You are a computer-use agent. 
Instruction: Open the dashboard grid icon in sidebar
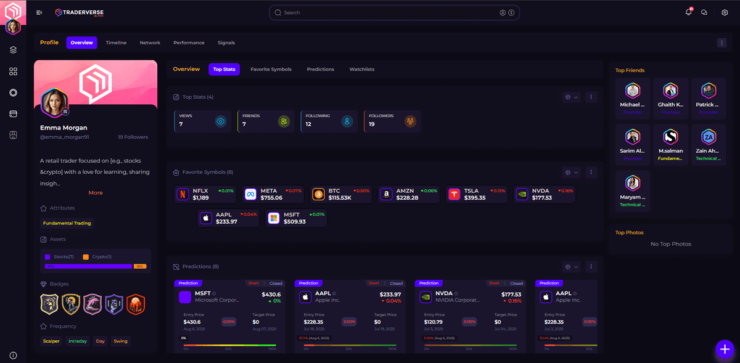(x=13, y=71)
